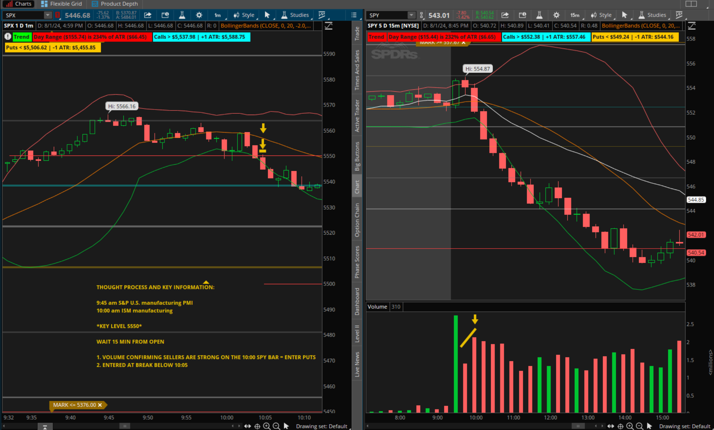
Task: Click the share icon on the SPX chart
Action: pos(148,15)
